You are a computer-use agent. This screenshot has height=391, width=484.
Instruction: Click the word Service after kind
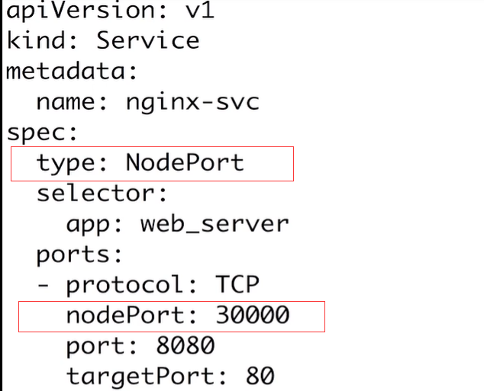(x=148, y=40)
